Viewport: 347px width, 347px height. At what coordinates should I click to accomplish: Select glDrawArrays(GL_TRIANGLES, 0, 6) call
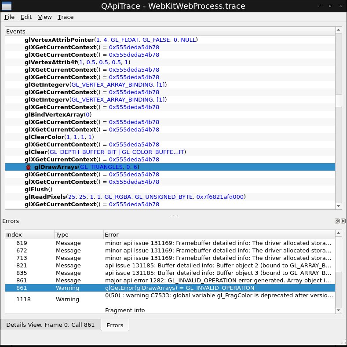tap(170, 167)
